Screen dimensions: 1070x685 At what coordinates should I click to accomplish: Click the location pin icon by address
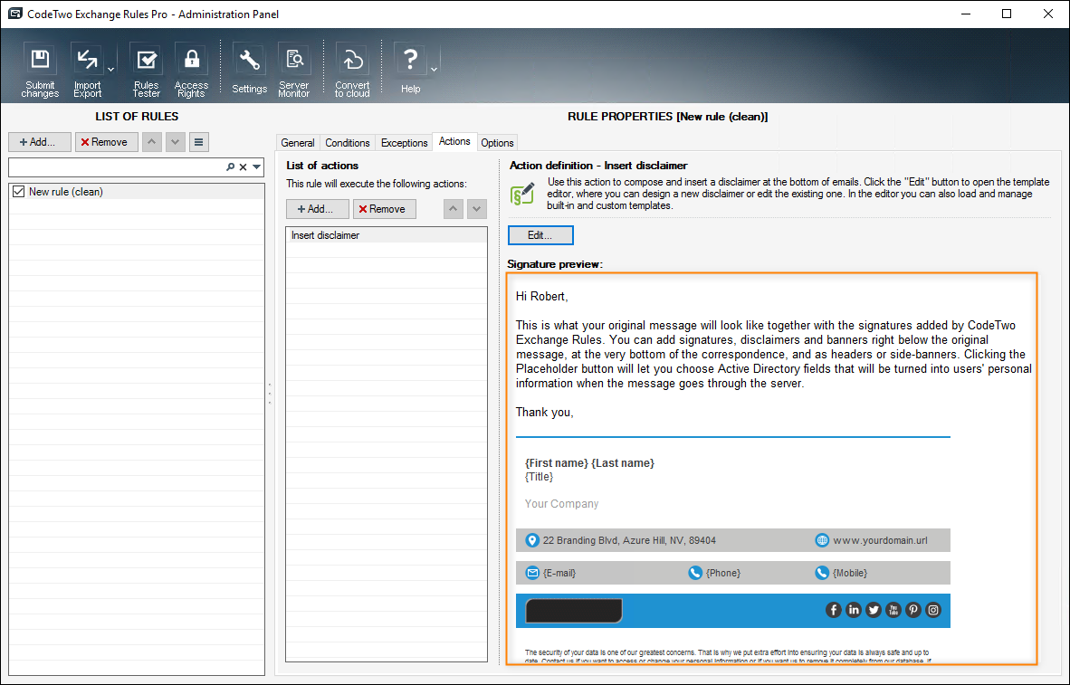click(x=532, y=540)
